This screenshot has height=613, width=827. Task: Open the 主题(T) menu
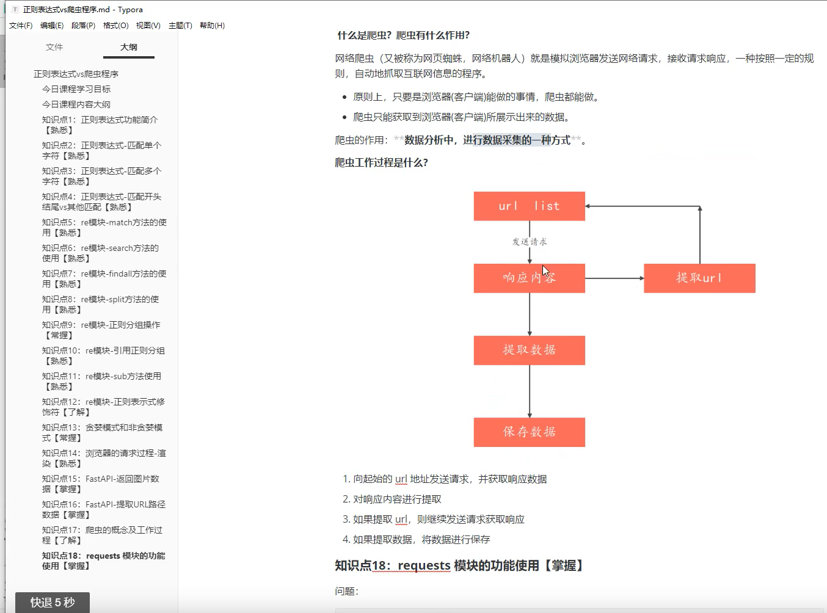(180, 25)
